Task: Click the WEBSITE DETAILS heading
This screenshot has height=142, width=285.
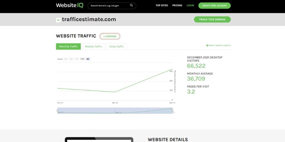Action: pos(168,140)
